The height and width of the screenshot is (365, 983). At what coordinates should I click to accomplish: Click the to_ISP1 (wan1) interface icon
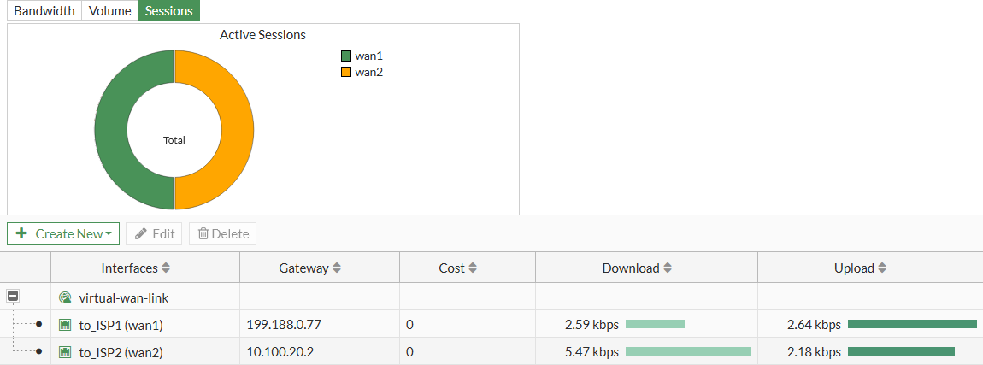tap(65, 325)
